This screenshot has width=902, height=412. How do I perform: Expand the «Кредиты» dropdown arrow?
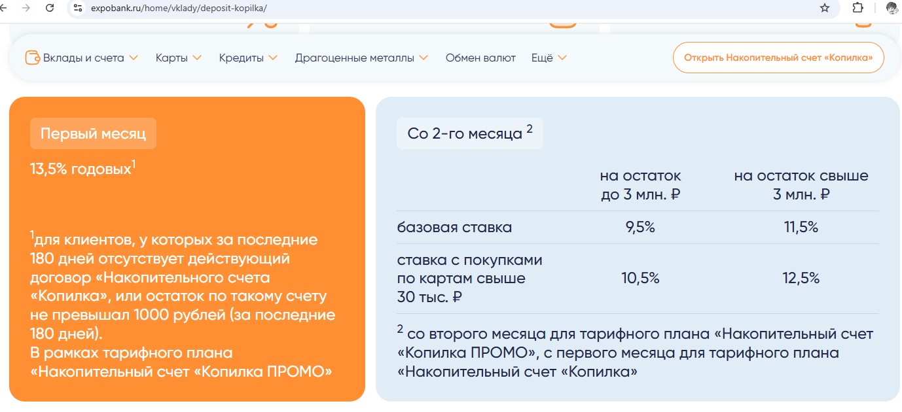click(x=273, y=58)
